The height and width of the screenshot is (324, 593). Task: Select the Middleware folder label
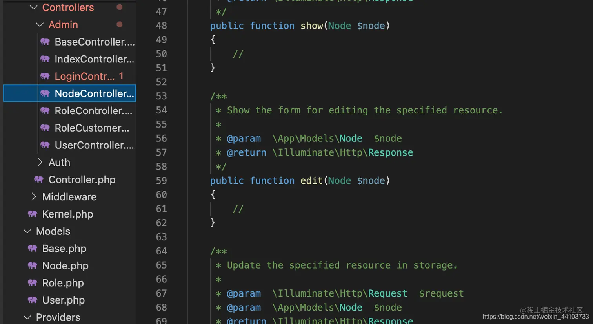tap(69, 197)
